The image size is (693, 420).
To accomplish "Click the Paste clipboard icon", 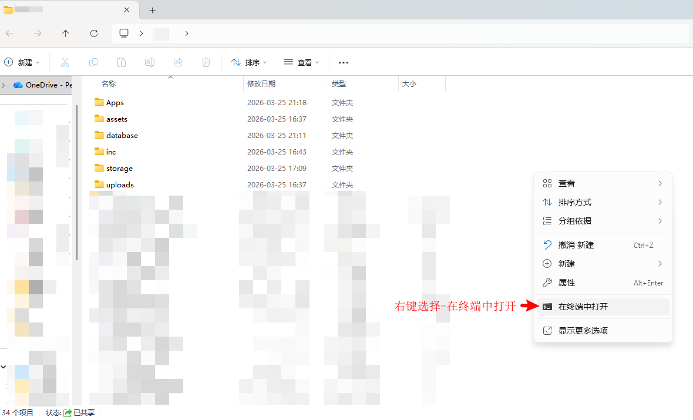I will pos(122,62).
